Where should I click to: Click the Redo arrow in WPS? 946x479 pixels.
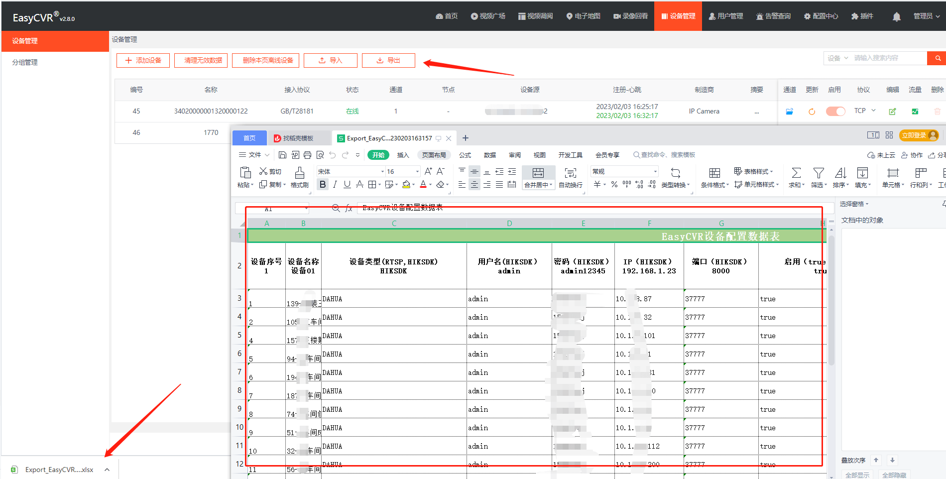coord(346,155)
